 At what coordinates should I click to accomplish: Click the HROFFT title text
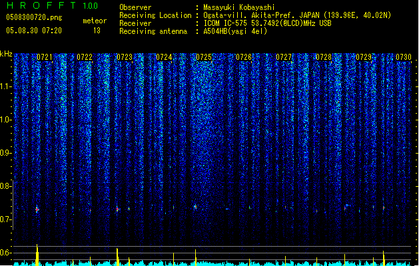tap(41, 5)
